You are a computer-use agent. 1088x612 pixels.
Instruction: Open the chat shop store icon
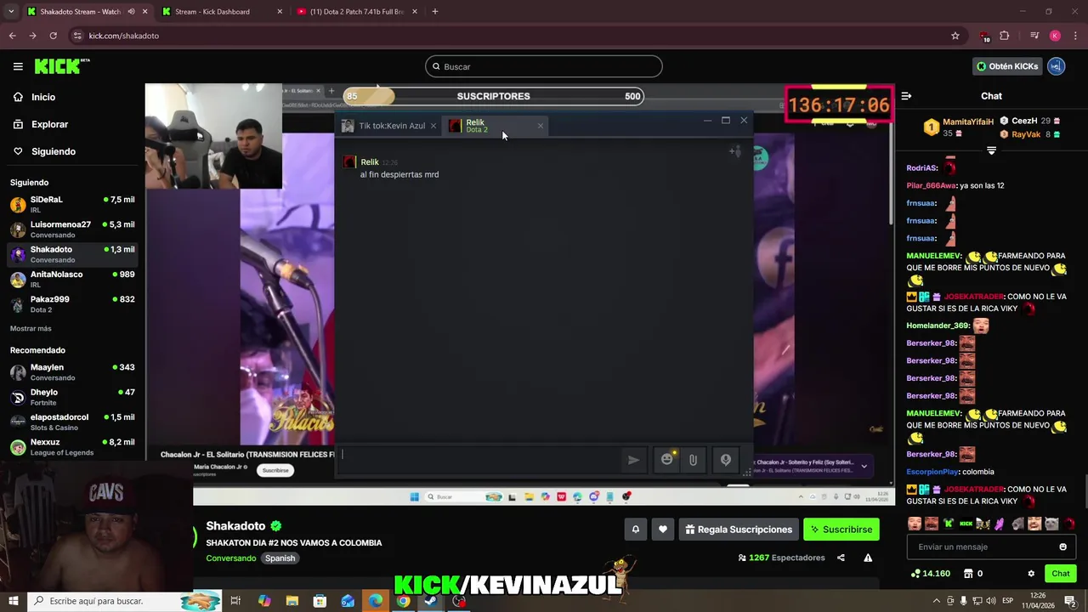(967, 574)
